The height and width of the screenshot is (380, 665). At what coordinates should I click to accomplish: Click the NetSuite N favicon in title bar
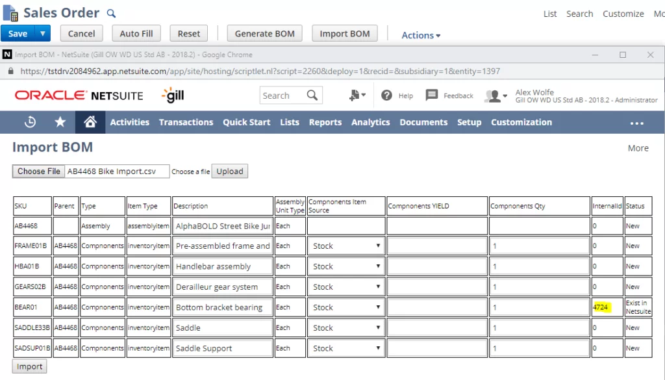point(7,55)
